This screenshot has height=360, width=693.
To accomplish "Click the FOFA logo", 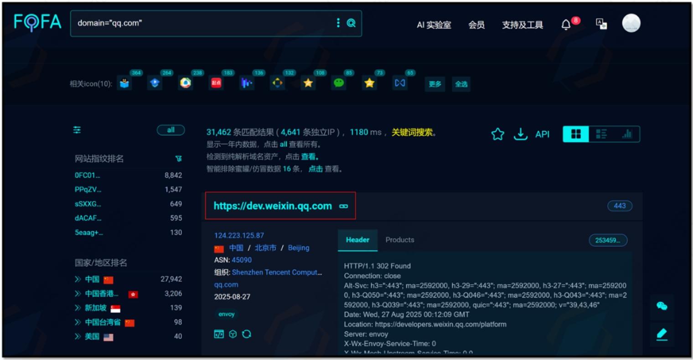I will click(x=37, y=22).
